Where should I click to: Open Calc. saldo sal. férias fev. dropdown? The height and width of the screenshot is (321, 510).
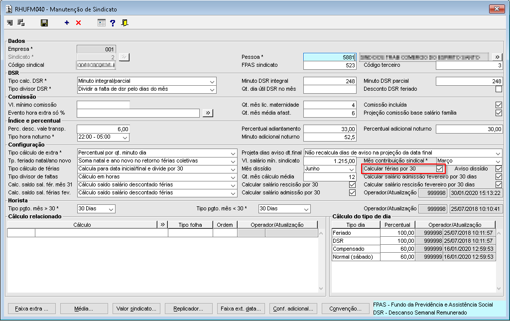[233, 193]
